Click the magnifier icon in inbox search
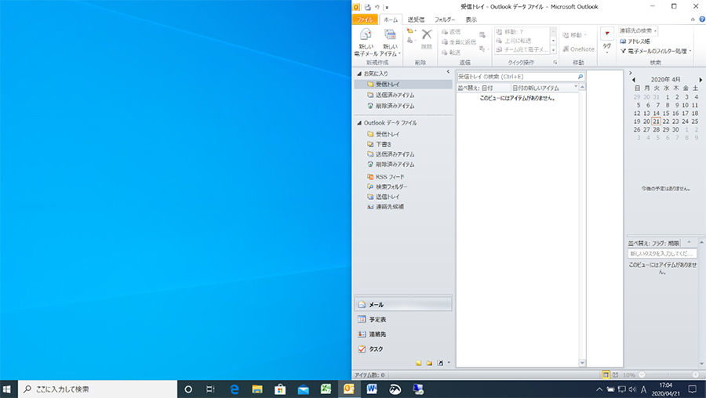Screen dimensions: 706x398 [x=580, y=77]
